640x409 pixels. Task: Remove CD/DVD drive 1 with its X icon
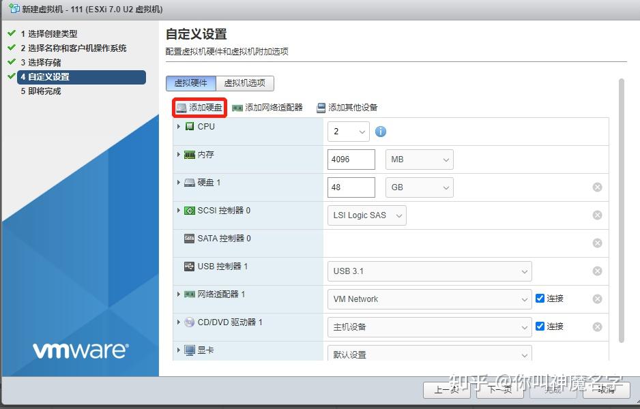pyautogui.click(x=597, y=327)
